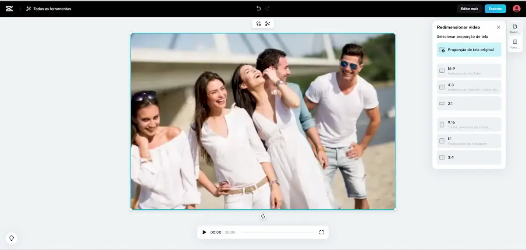526x250 pixels.
Task: Click the replace media icon above video
Action: coord(259,24)
